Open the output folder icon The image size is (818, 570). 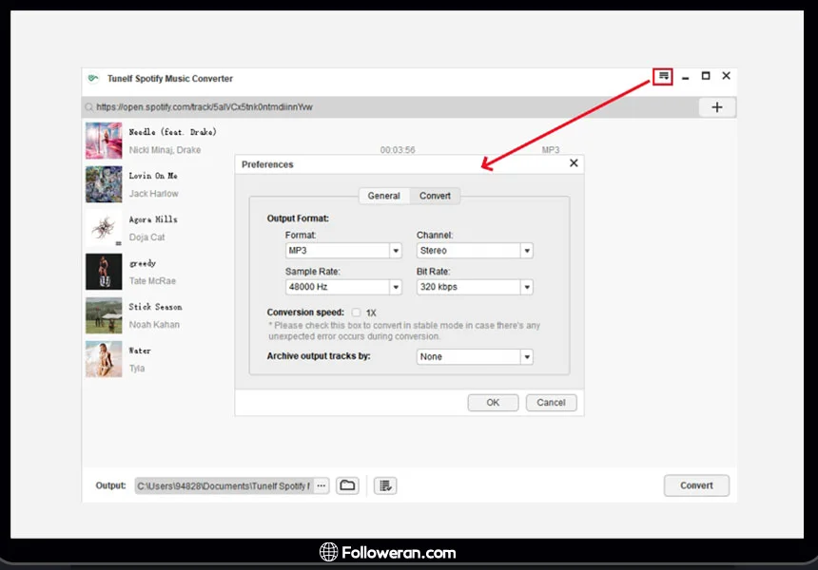348,485
